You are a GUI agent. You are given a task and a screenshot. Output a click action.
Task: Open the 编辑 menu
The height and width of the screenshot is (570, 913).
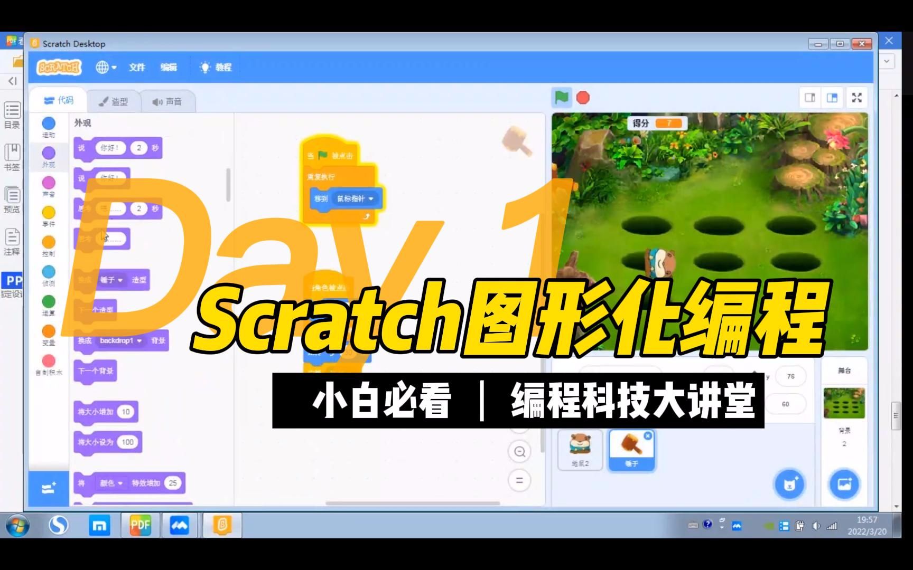point(169,67)
